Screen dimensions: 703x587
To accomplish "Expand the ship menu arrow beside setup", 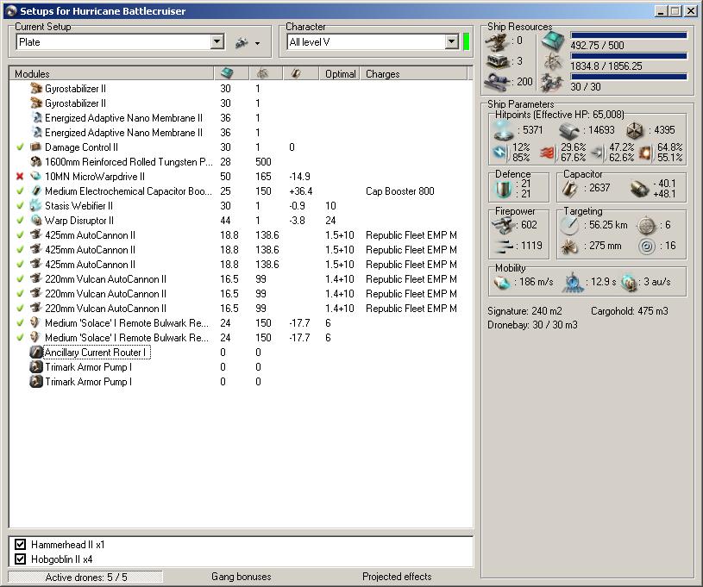I will click(x=257, y=43).
